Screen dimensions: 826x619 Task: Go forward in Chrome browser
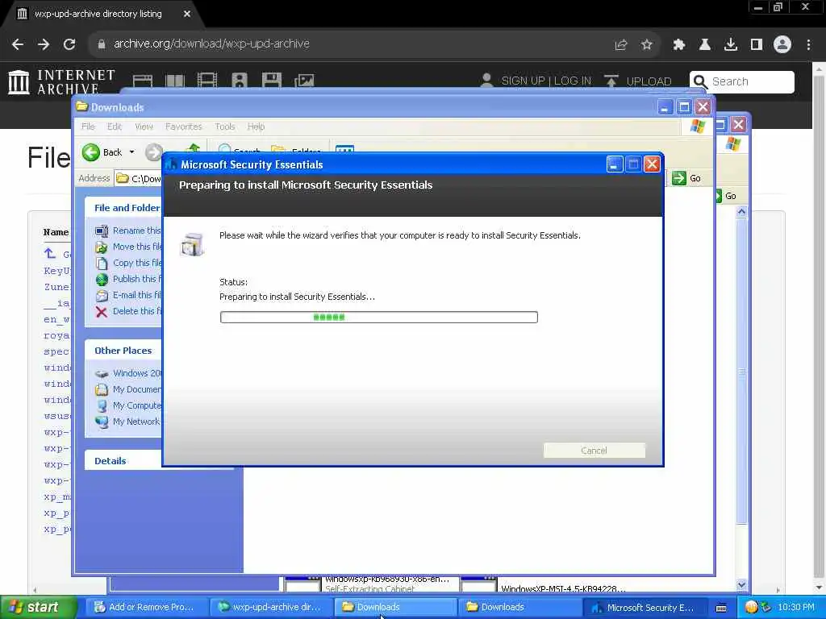(x=44, y=44)
